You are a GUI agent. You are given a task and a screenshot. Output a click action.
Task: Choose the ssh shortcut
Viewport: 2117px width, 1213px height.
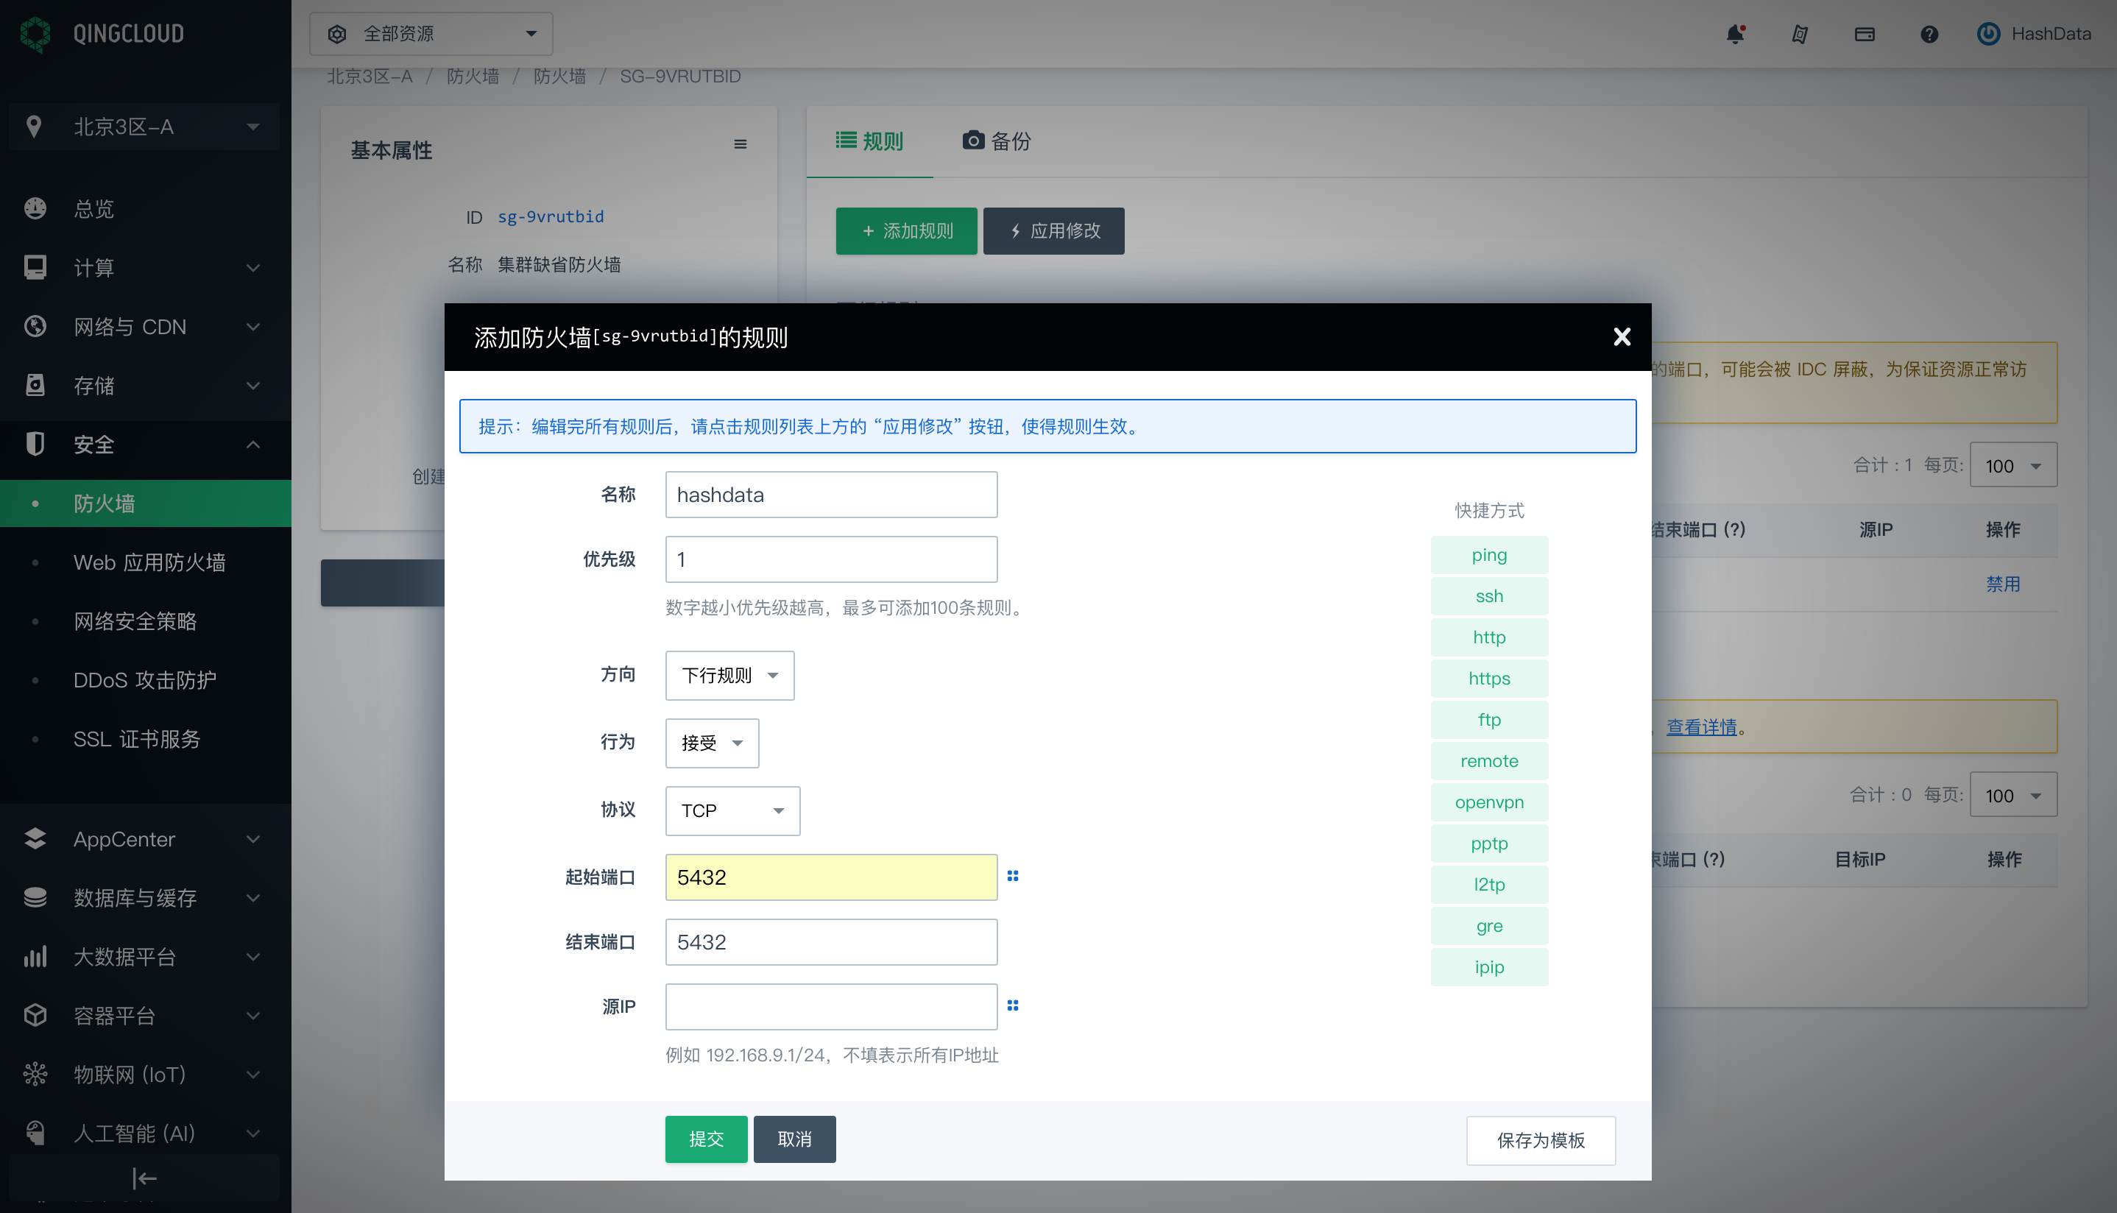1489,595
